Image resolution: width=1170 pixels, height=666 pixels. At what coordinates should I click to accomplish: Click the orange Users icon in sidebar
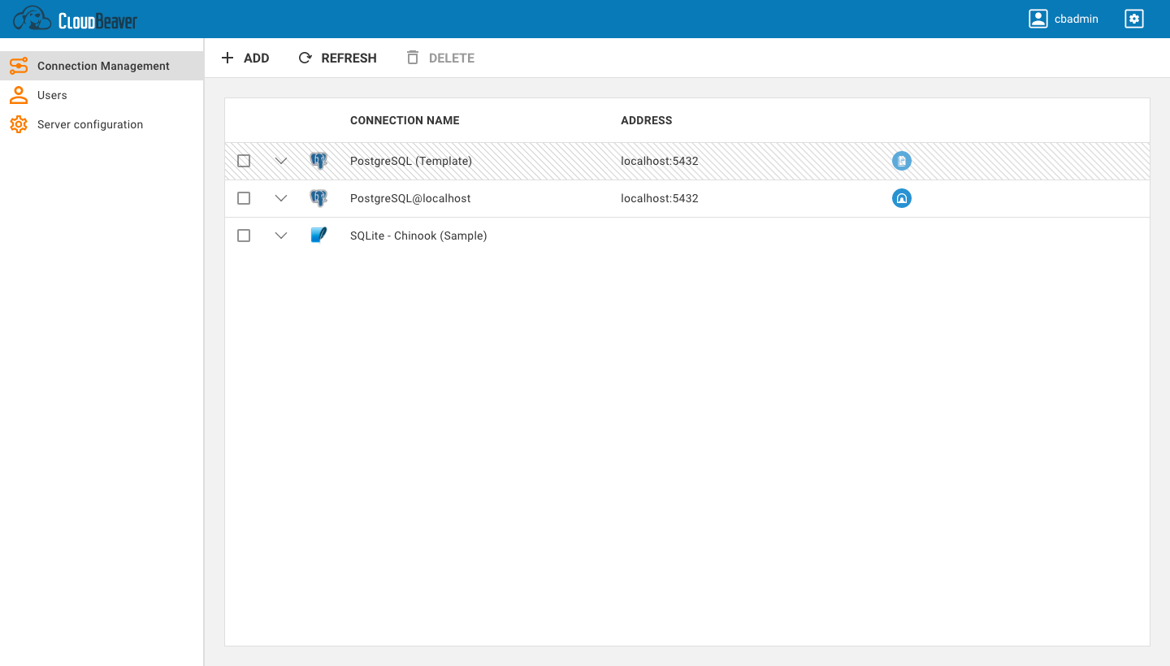(18, 95)
